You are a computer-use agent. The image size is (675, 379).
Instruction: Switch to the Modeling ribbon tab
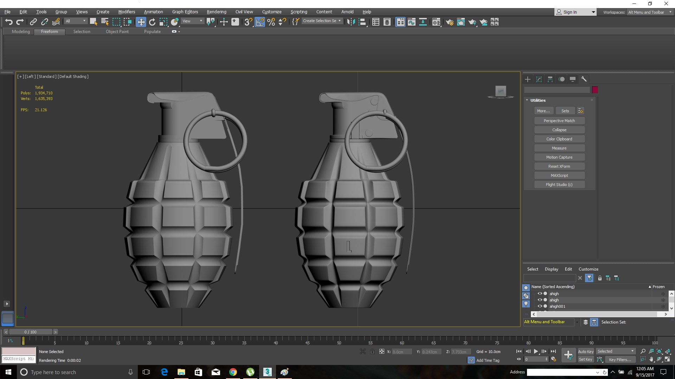(x=21, y=32)
